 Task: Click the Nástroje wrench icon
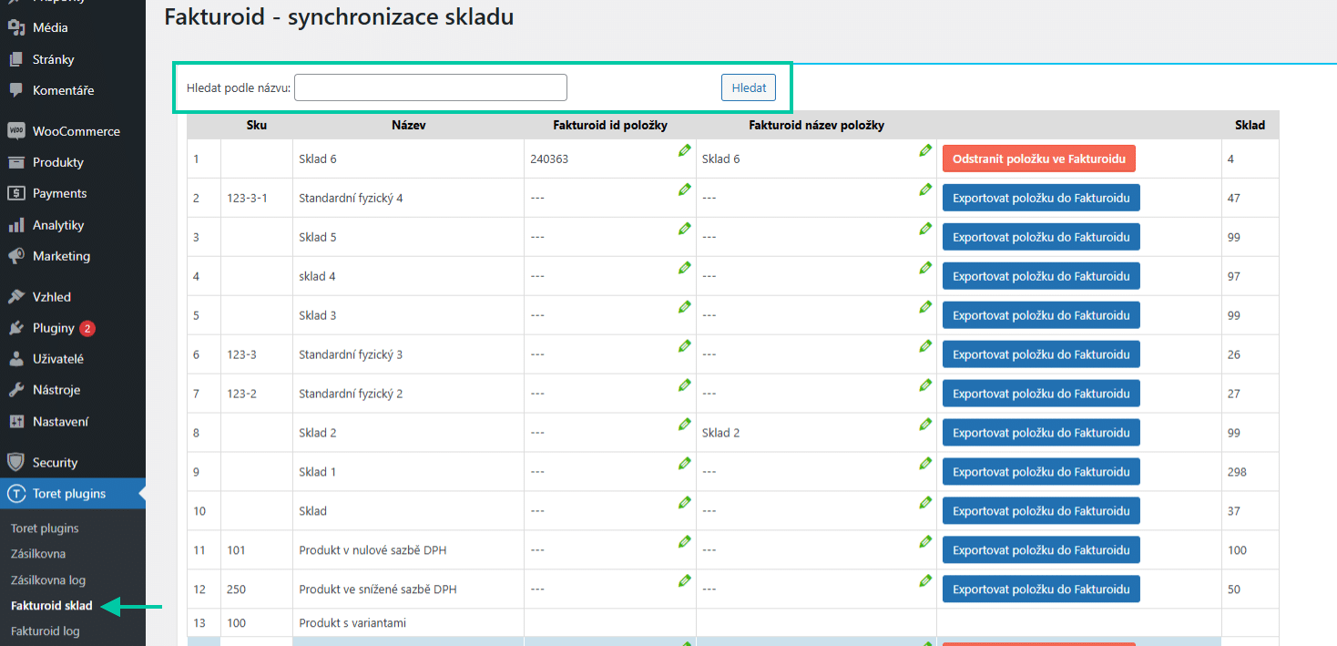[x=15, y=390]
